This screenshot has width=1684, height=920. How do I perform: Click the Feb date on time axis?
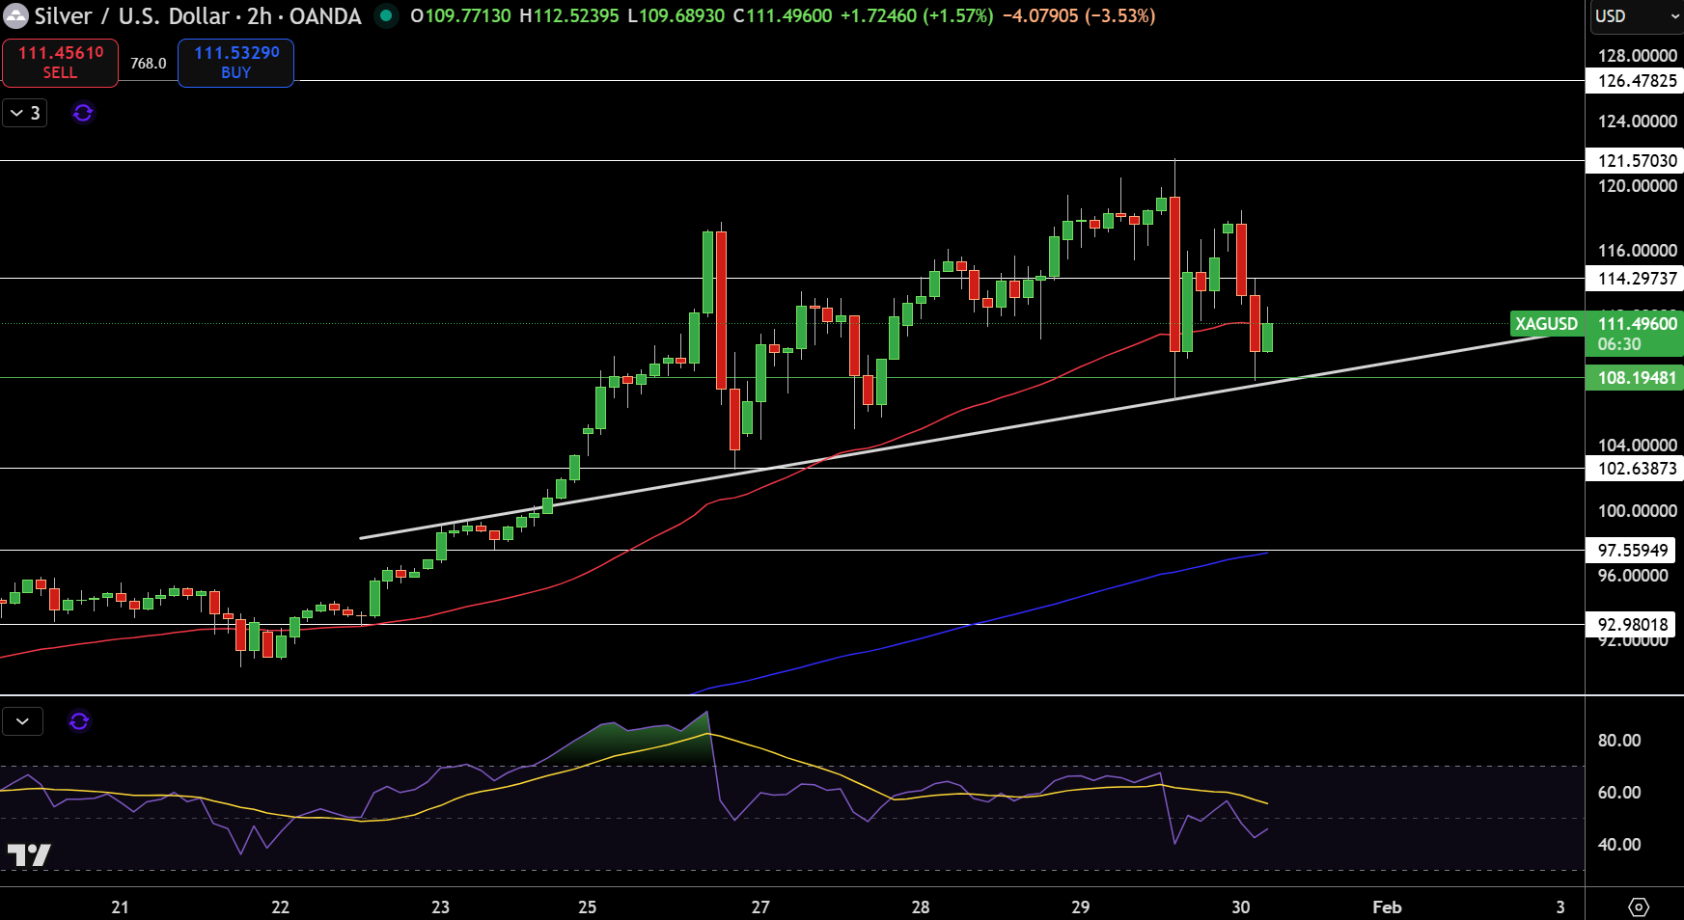1387,907
